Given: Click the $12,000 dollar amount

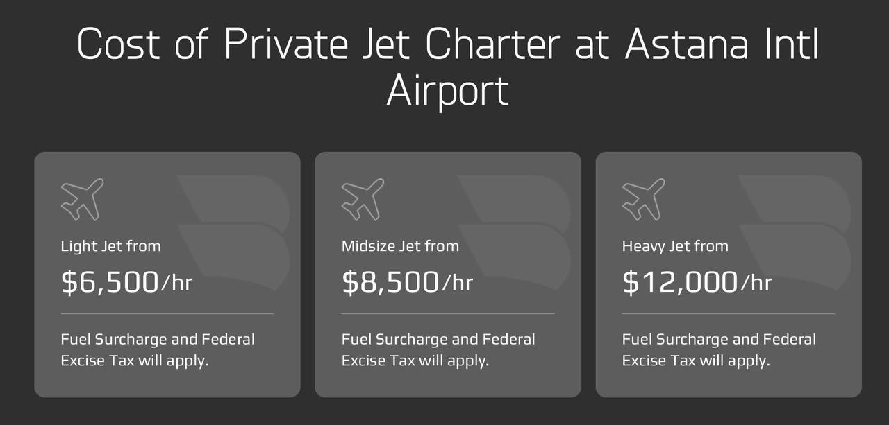Looking at the screenshot, I should coord(679,282).
